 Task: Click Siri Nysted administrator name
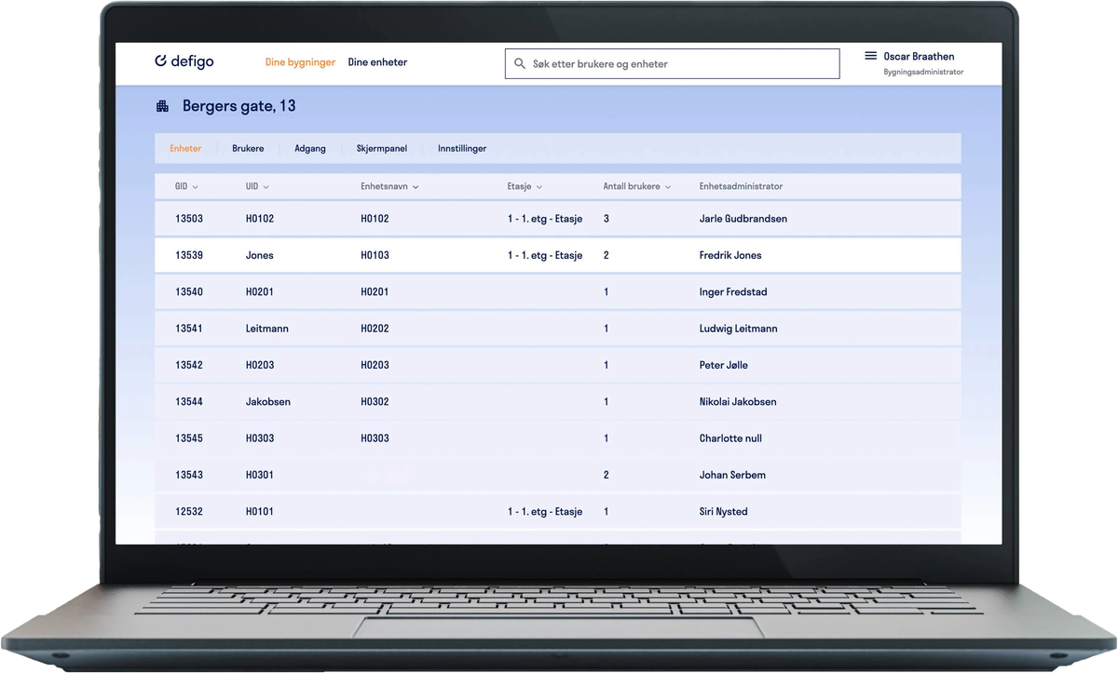click(x=724, y=512)
